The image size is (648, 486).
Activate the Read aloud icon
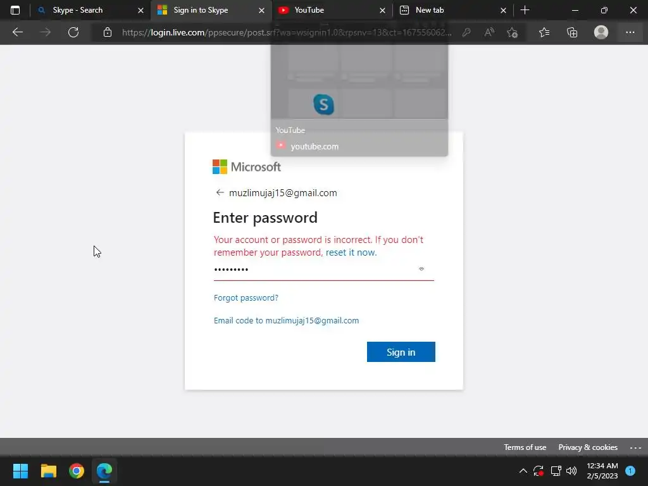(489, 32)
